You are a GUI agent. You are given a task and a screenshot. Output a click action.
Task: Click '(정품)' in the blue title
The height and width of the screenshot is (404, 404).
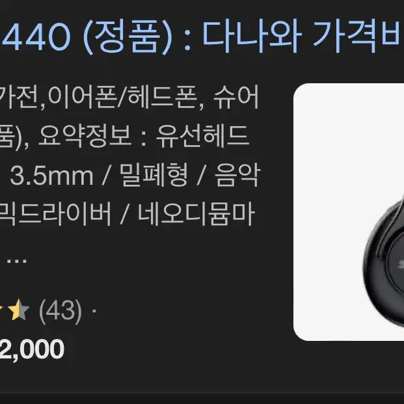pos(128,36)
